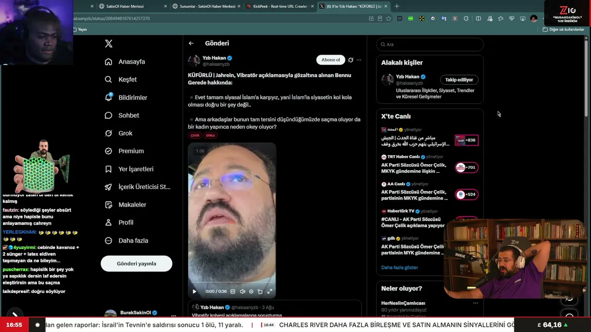
Task: Click the Keşfet magnifier icon in sidebar
Action: (109, 79)
